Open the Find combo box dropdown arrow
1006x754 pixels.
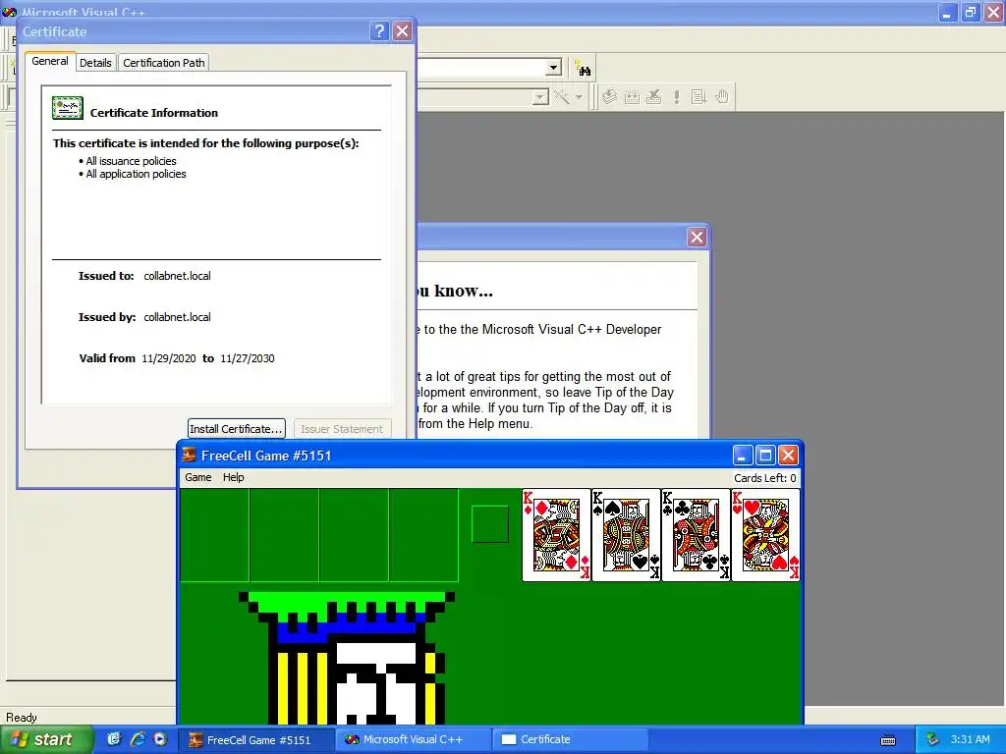554,68
